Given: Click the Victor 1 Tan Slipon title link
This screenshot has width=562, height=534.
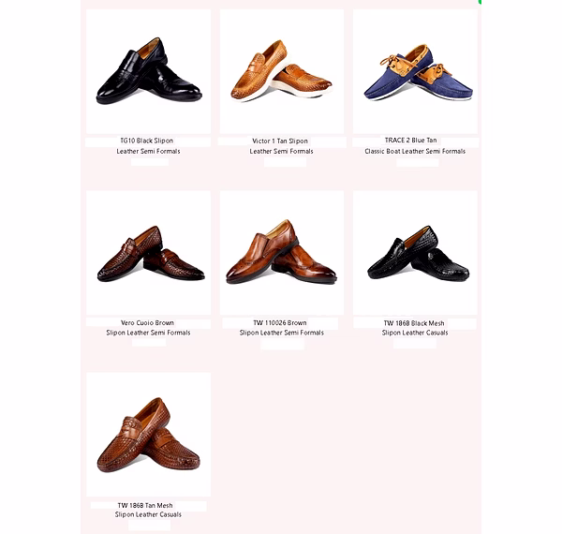Looking at the screenshot, I should coord(280,141).
